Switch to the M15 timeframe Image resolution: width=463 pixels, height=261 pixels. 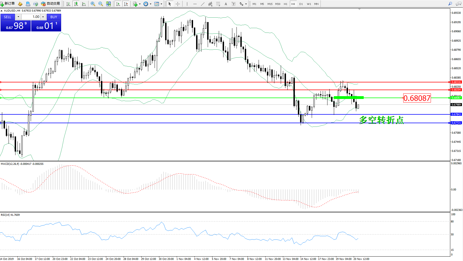pyautogui.click(x=270, y=4)
